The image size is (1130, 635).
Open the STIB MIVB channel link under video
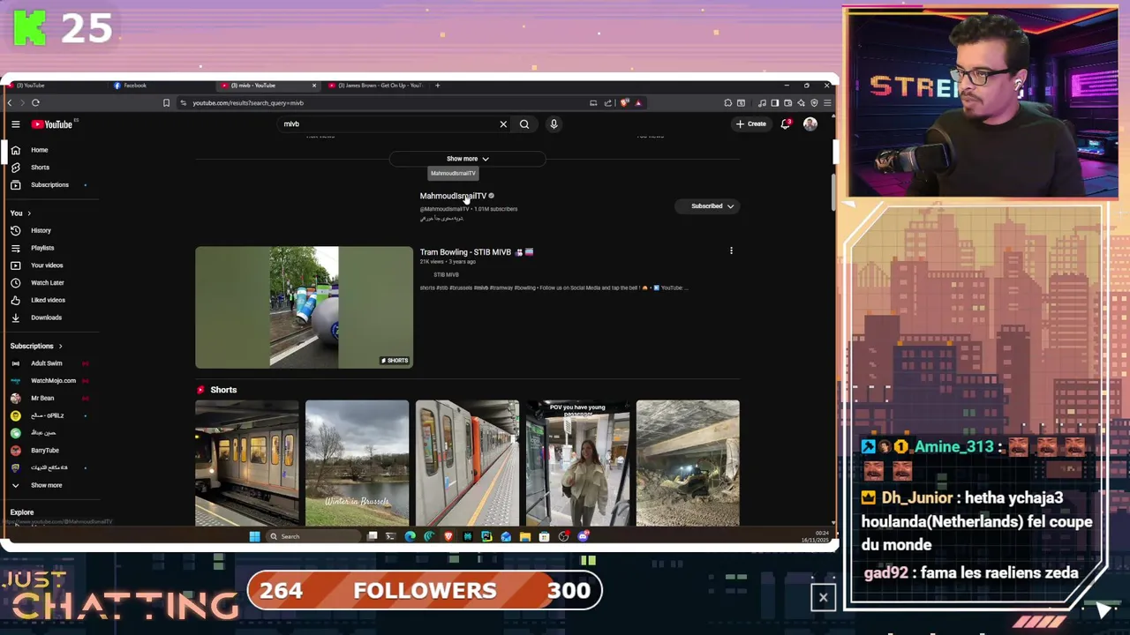click(446, 275)
